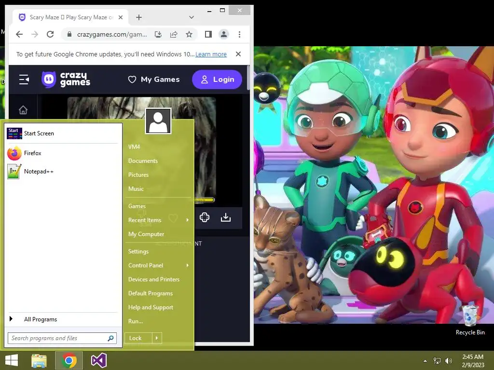Follow the Learn more link

pos(211,54)
